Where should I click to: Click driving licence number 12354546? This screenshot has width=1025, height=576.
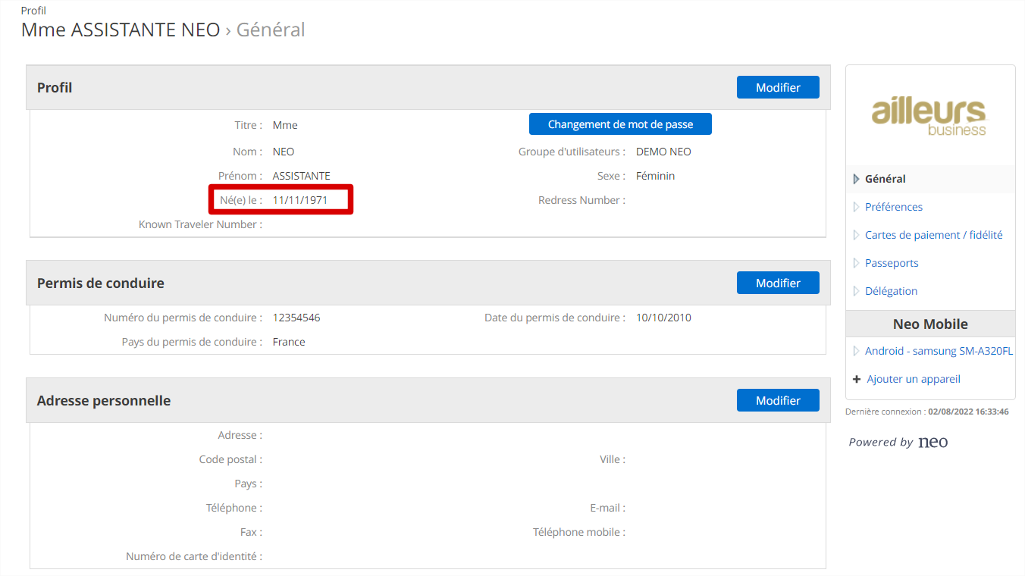(x=296, y=318)
